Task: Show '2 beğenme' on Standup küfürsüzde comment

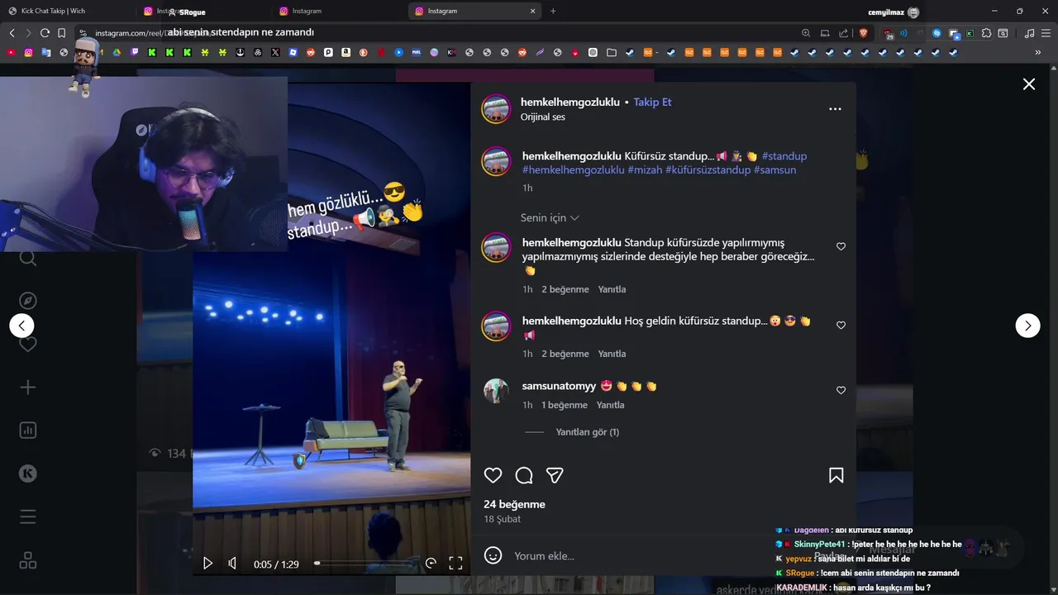Action: [x=565, y=289]
